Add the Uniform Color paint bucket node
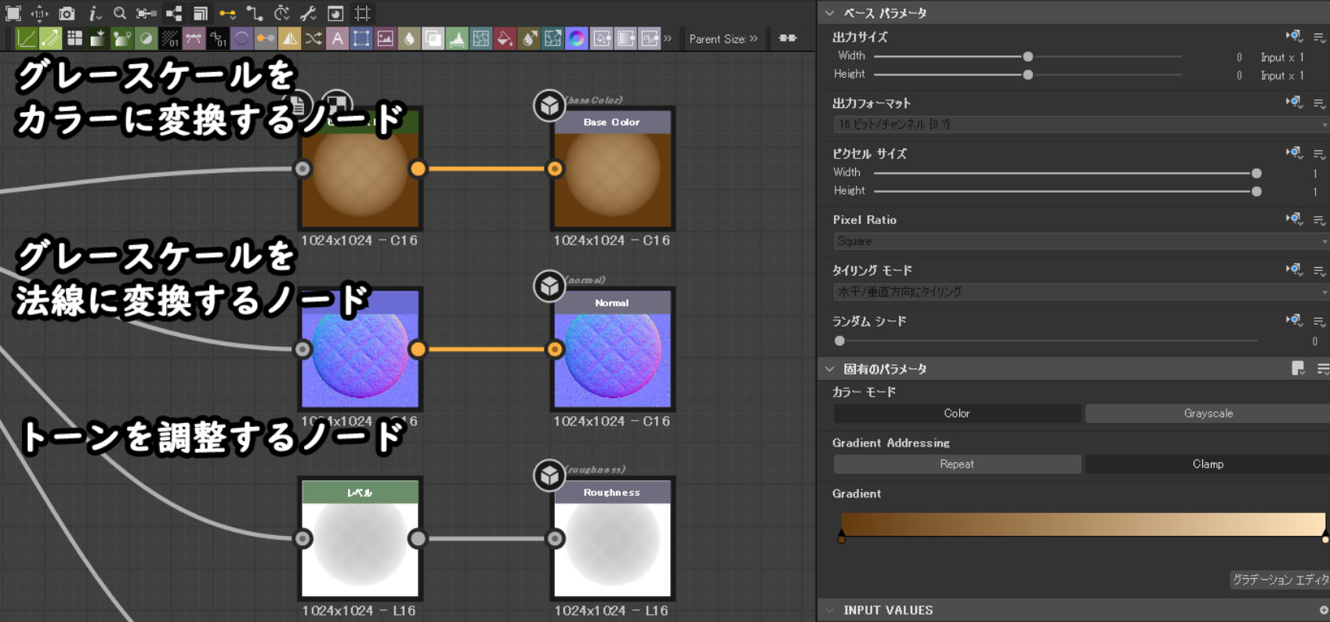This screenshot has width=1330, height=622. [x=505, y=38]
